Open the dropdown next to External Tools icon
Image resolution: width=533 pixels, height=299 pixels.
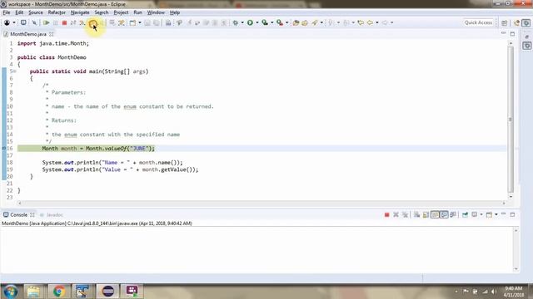(x=286, y=22)
